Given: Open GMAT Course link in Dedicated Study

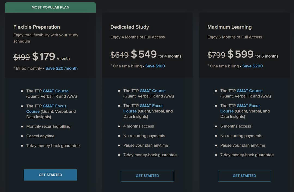Looking at the screenshot, I should (x=152, y=91).
